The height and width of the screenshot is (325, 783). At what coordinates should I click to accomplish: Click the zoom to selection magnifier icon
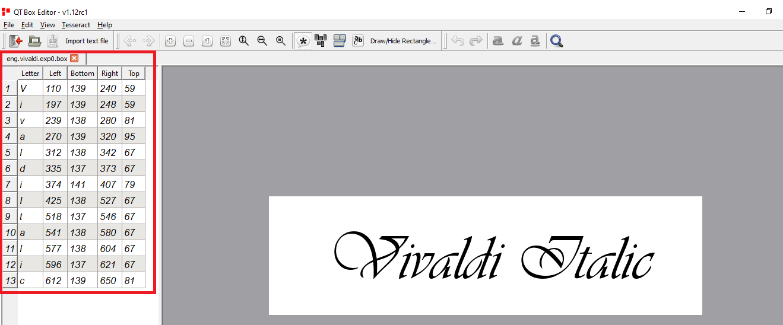click(281, 41)
